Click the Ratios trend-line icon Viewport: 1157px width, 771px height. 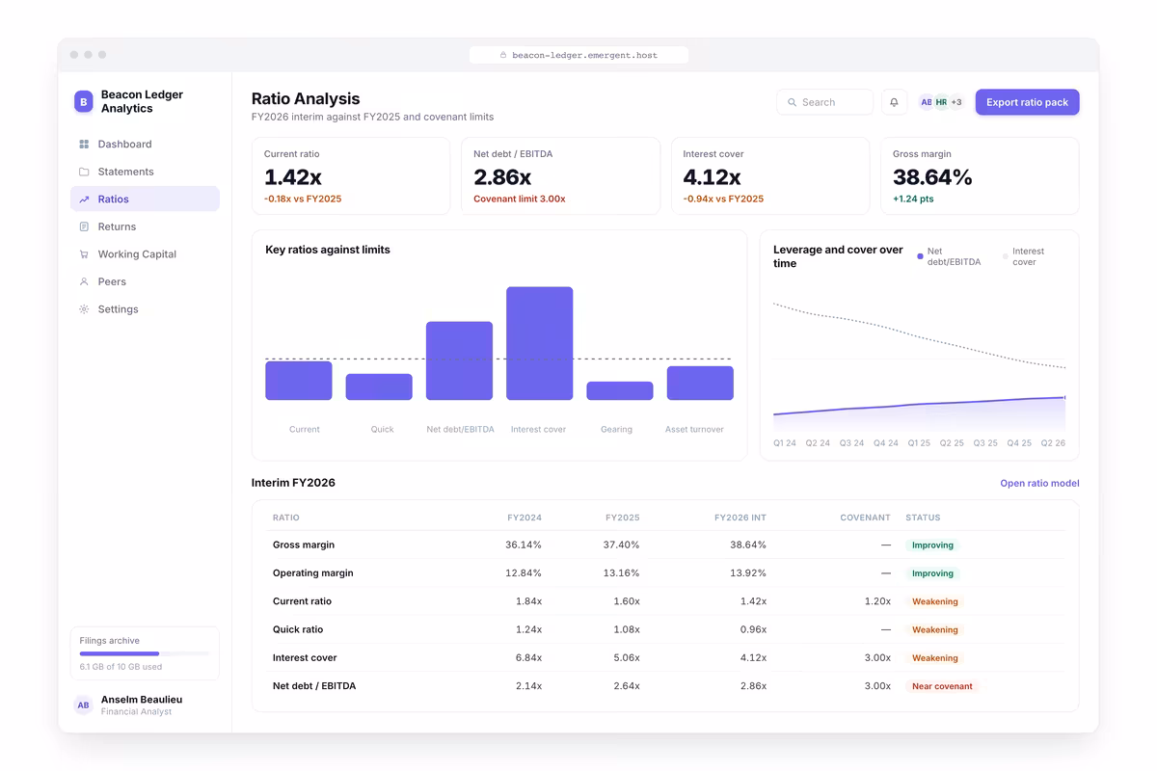pos(84,199)
